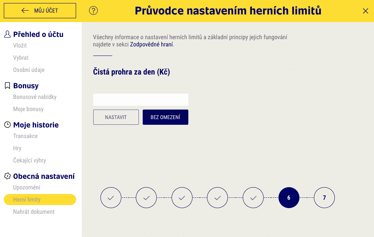The width and height of the screenshot is (374, 237).
Task: Open the Zodpovědné hraní link
Action: tap(151, 45)
